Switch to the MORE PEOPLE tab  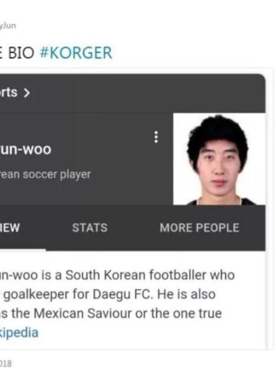[200, 228]
